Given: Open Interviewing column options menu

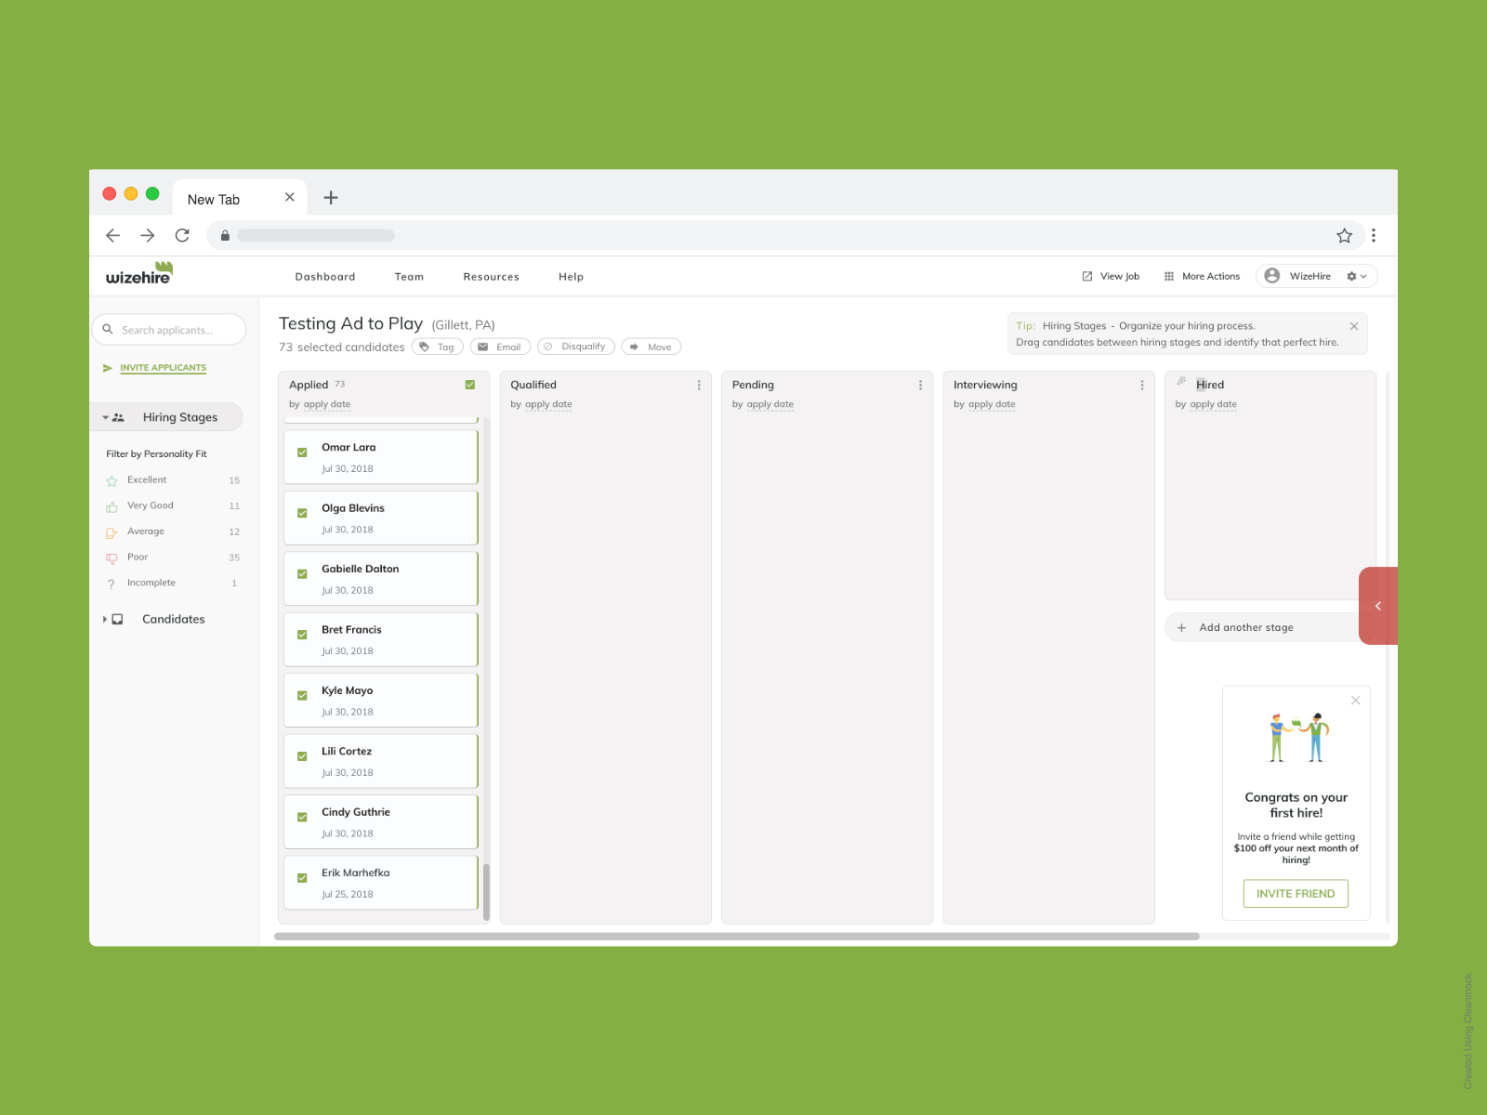Looking at the screenshot, I should pos(1142,385).
